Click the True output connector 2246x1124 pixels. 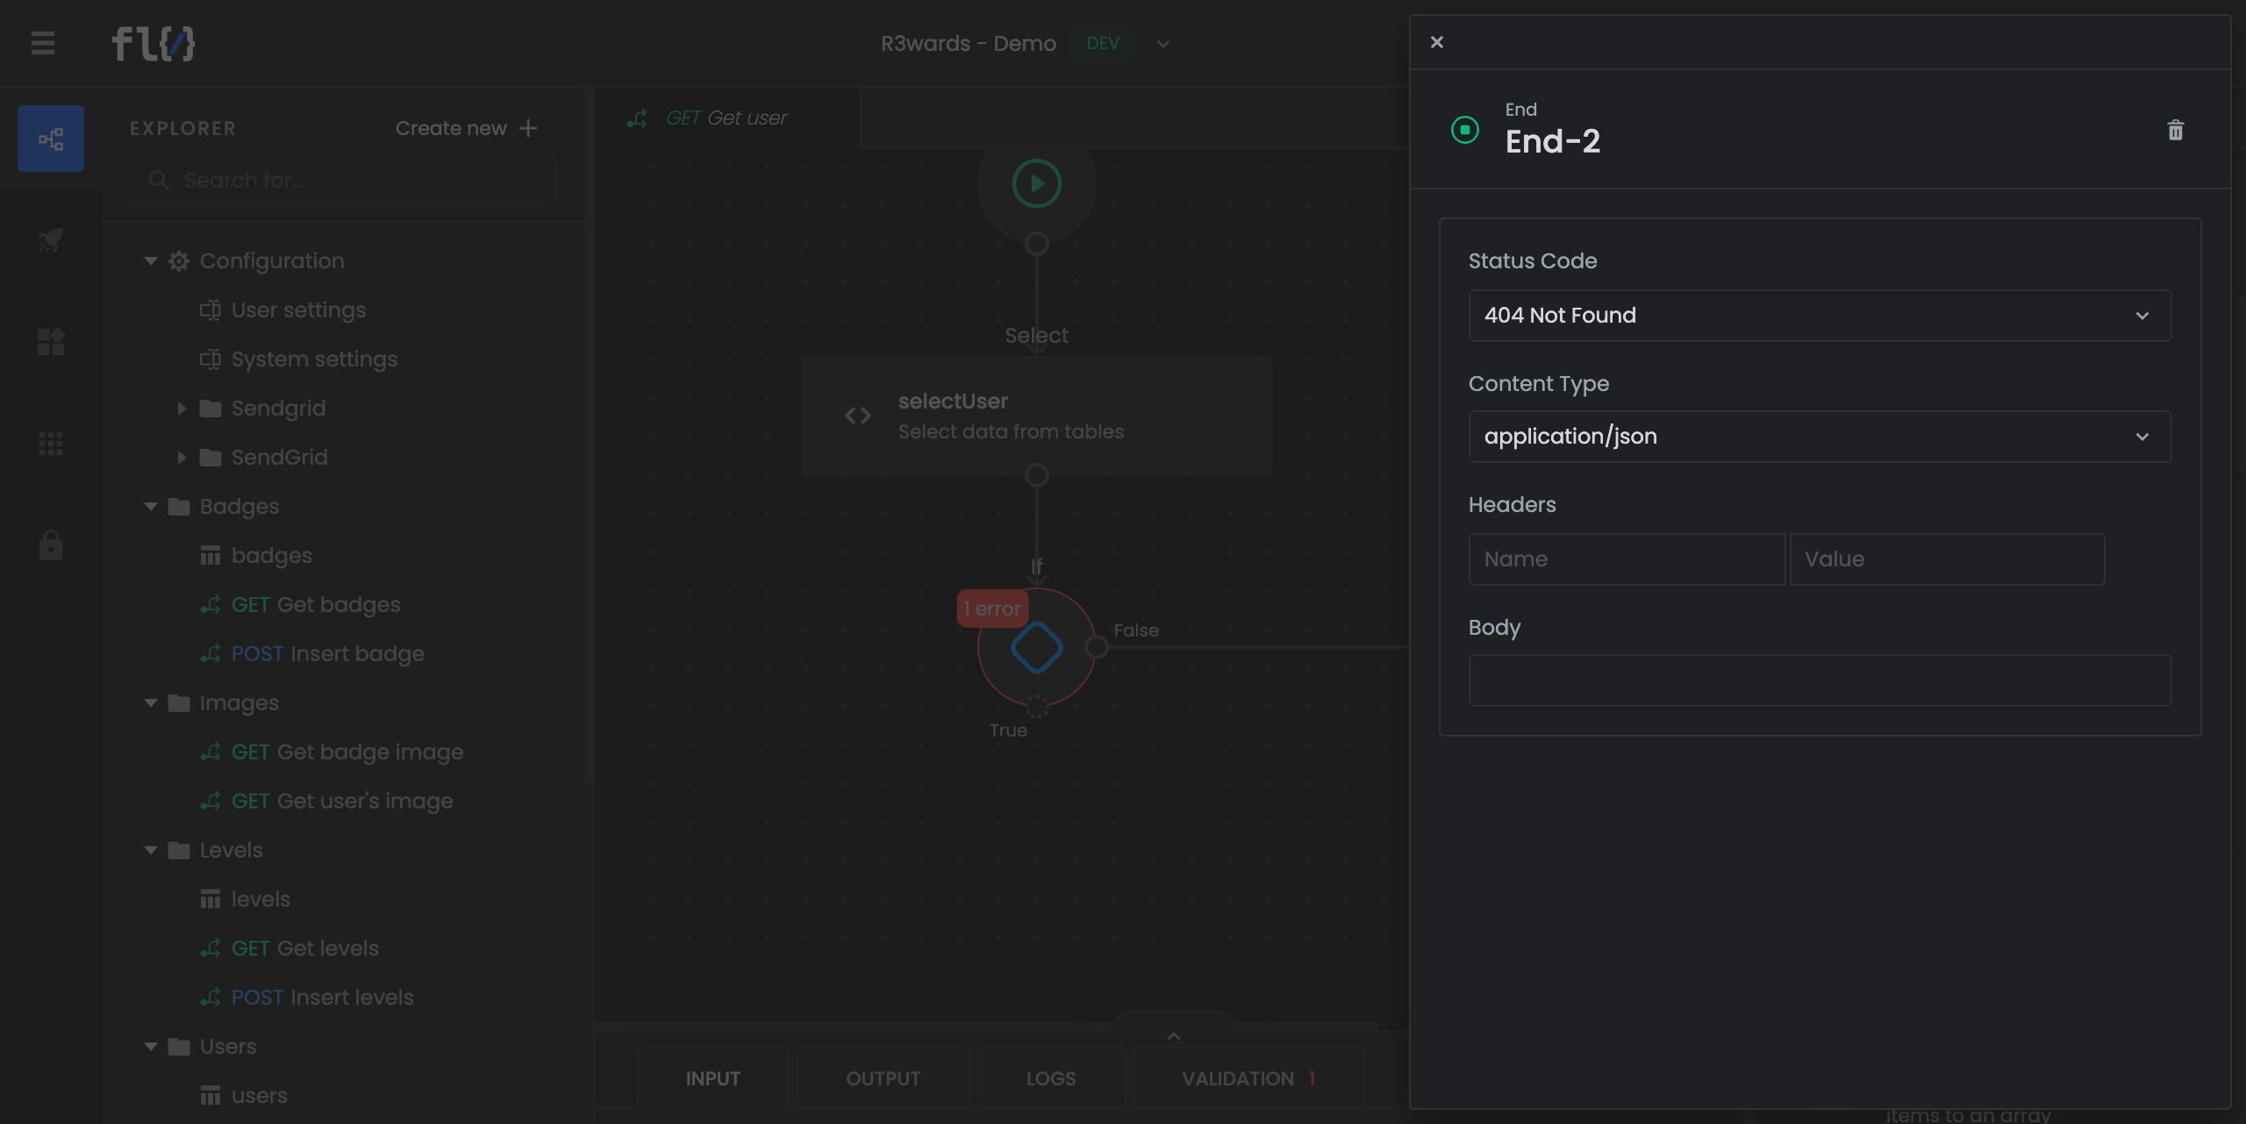(x=1036, y=707)
